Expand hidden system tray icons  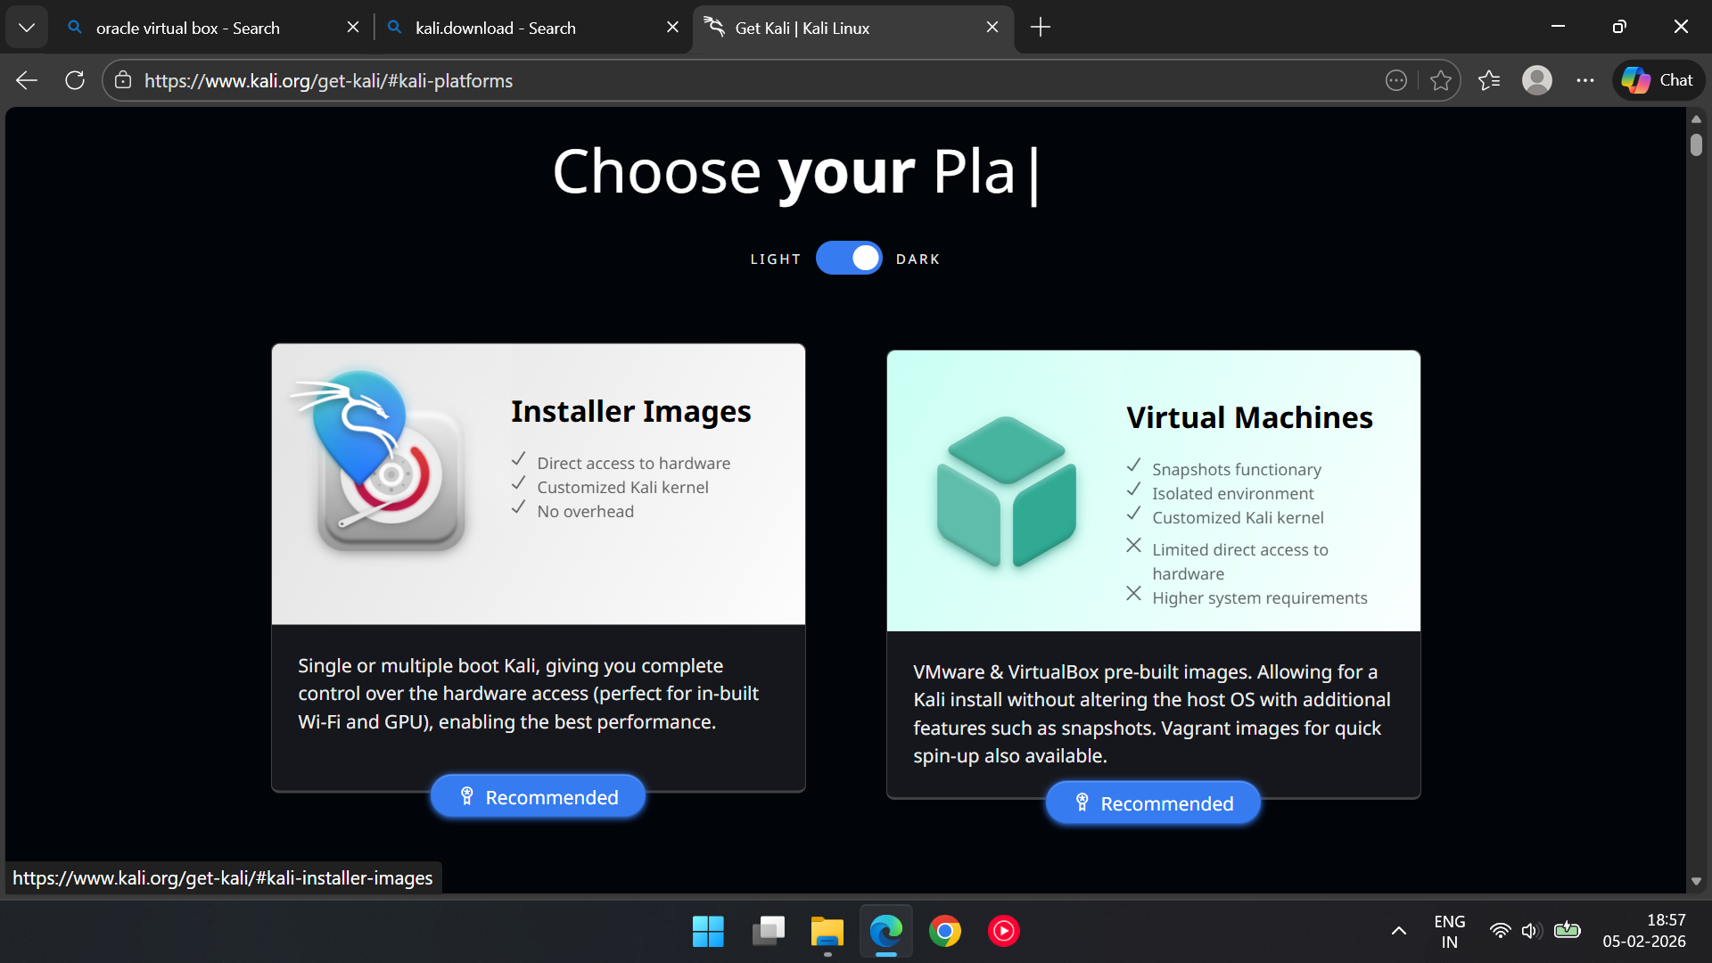(1398, 931)
